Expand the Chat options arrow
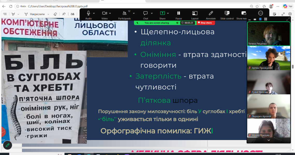This screenshot has height=155, width=295. tap(152, 13)
